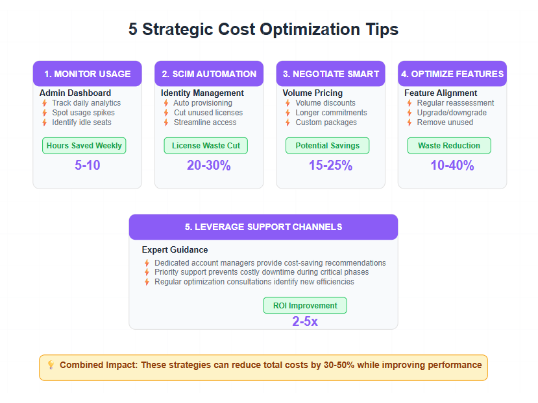Select the 2. SCIM AUTOMATION header
Image resolution: width=538 pixels, height=403 pixels.
tap(209, 74)
